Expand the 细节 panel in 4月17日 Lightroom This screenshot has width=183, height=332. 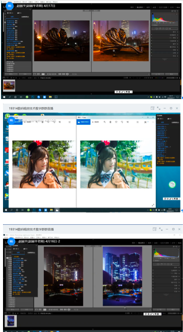click(x=165, y=44)
